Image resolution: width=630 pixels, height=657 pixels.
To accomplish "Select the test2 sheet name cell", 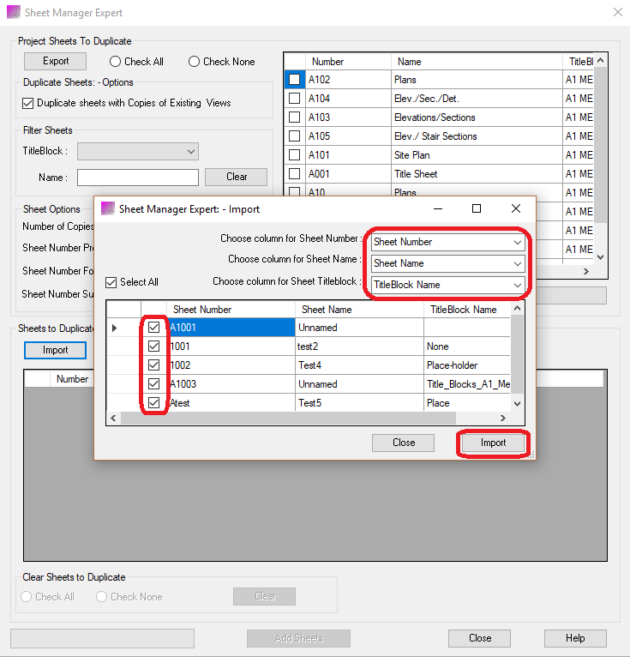I will (x=359, y=347).
